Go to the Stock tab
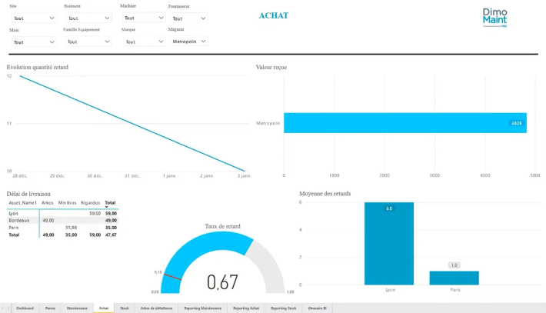This screenshot has width=546, height=313. pyautogui.click(x=125, y=308)
